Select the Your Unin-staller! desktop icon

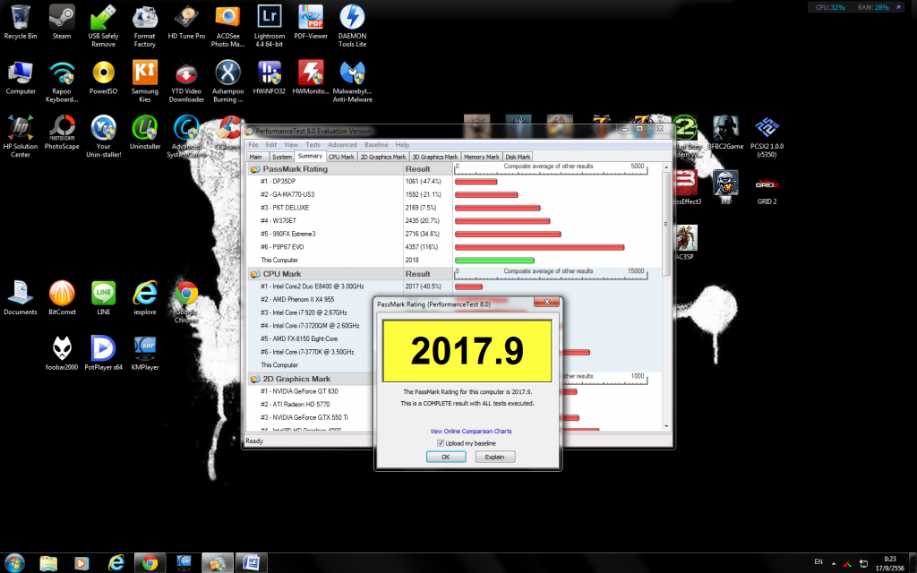click(x=104, y=136)
